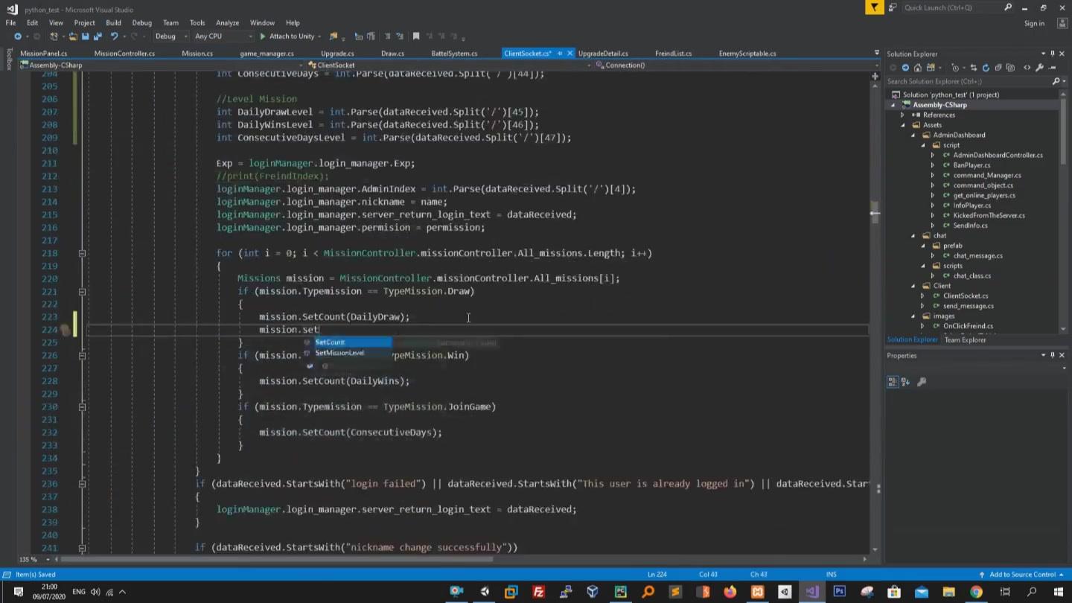This screenshot has height=603, width=1072.
Task: Click the Refresh icon in Solution Explorer
Action: [x=986, y=68]
